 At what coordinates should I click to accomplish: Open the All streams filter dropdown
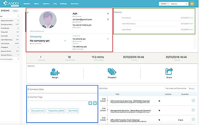(10, 16)
